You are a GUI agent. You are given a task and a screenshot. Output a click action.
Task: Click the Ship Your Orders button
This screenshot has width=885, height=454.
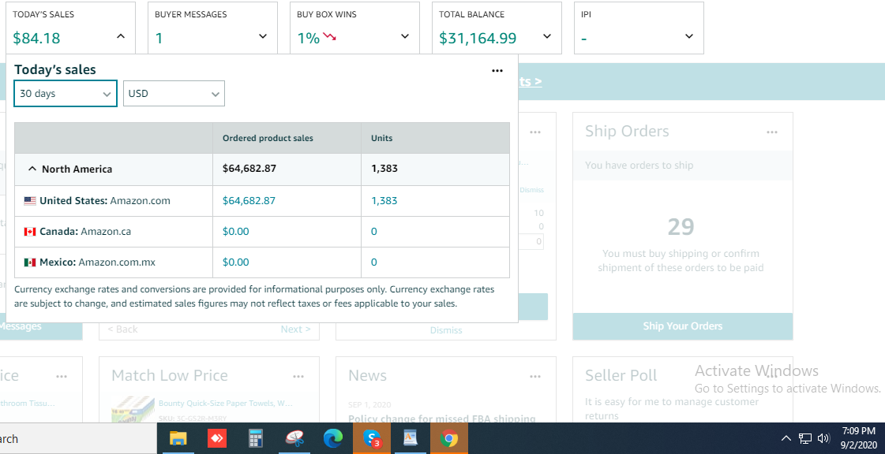coord(682,326)
